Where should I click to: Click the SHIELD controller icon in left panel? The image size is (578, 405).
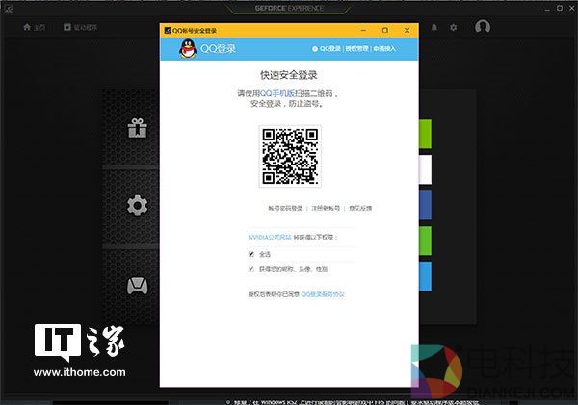pos(138,286)
